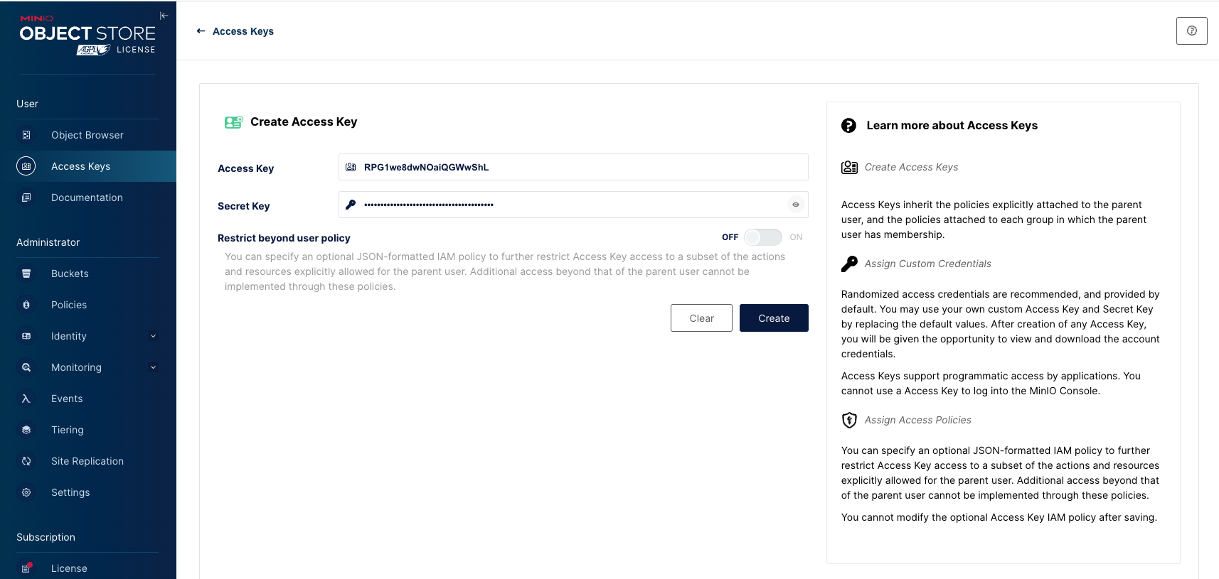Show the secret key with eye icon
Screen dimensions: 1219x579
[x=795, y=205]
